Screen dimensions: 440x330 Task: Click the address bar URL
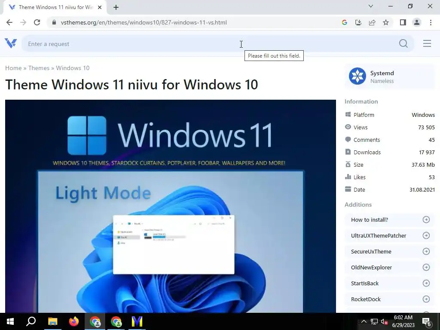[x=144, y=22]
